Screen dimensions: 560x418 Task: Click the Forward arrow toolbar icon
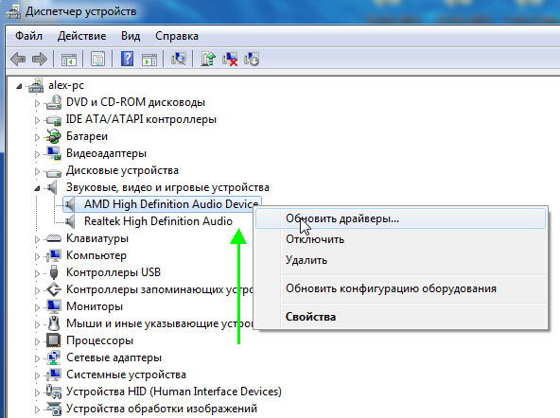[40, 59]
